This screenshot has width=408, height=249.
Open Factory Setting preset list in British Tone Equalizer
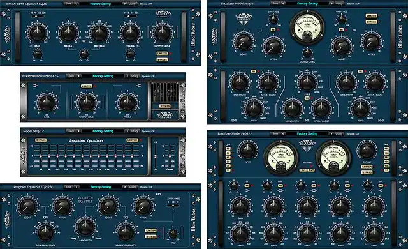click(101, 4)
